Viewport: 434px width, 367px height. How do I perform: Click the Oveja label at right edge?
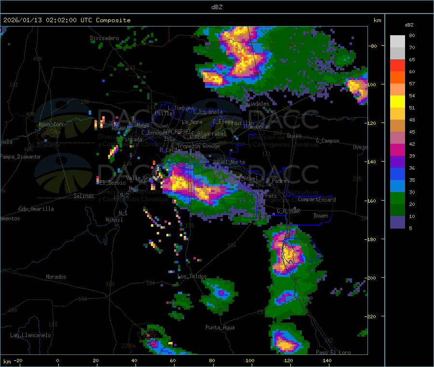360,147
